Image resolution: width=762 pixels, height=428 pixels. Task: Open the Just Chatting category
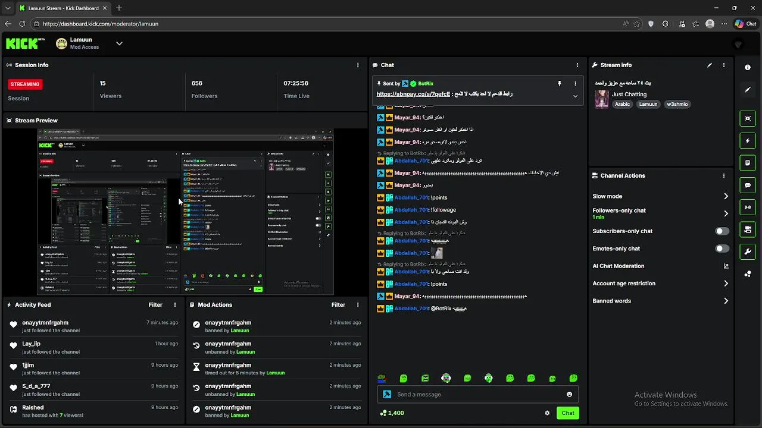click(x=629, y=95)
